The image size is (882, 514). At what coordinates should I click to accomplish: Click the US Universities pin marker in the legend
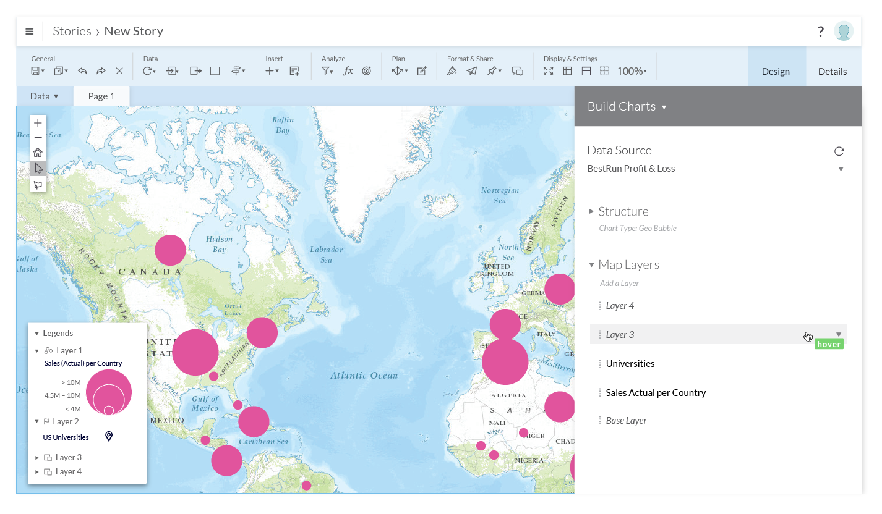click(x=109, y=437)
